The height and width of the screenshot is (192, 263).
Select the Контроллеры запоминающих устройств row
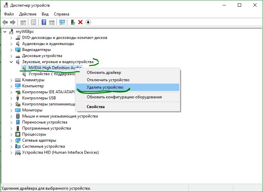49,104
